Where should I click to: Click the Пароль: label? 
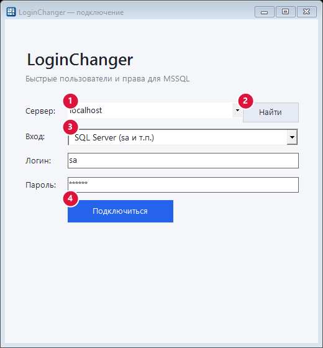[41, 185]
